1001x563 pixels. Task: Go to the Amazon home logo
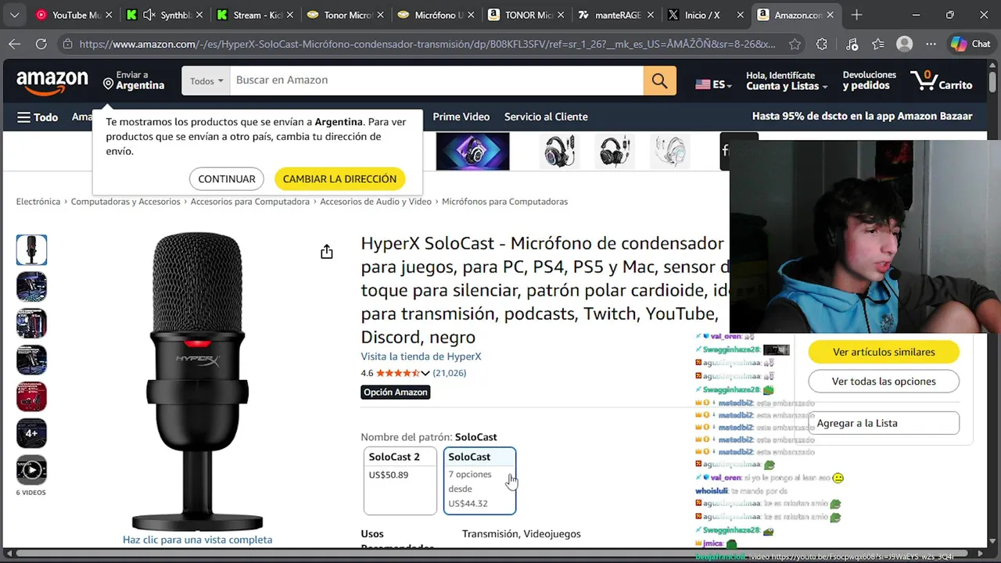click(52, 81)
